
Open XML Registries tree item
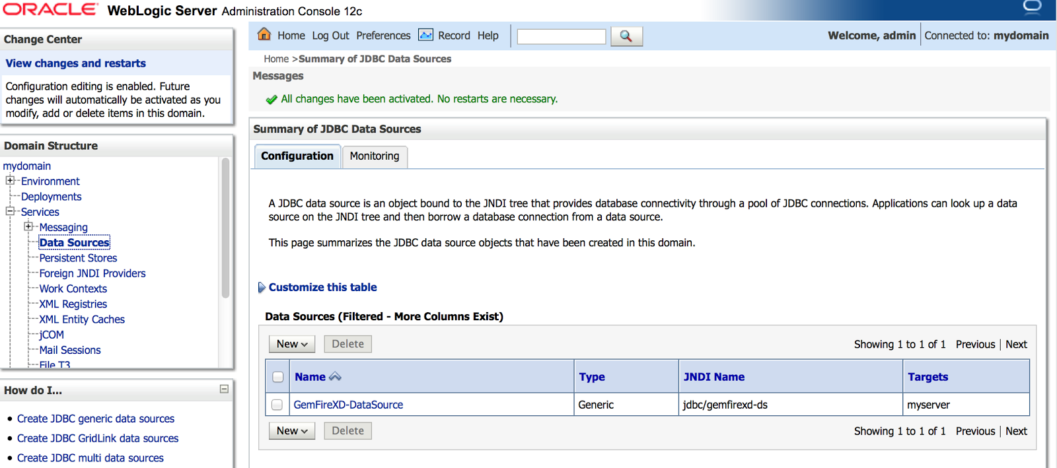click(x=73, y=304)
